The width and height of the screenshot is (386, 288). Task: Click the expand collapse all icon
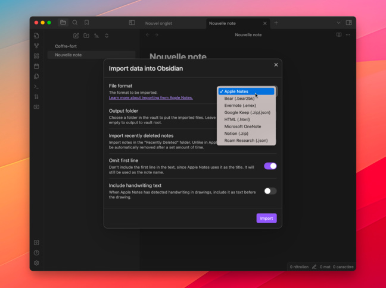pyautogui.click(x=107, y=36)
